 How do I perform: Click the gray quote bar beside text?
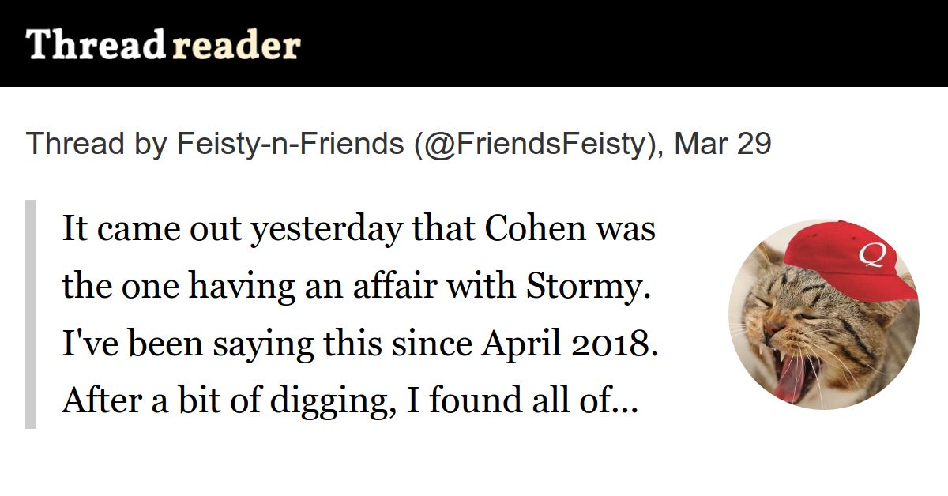point(31,314)
